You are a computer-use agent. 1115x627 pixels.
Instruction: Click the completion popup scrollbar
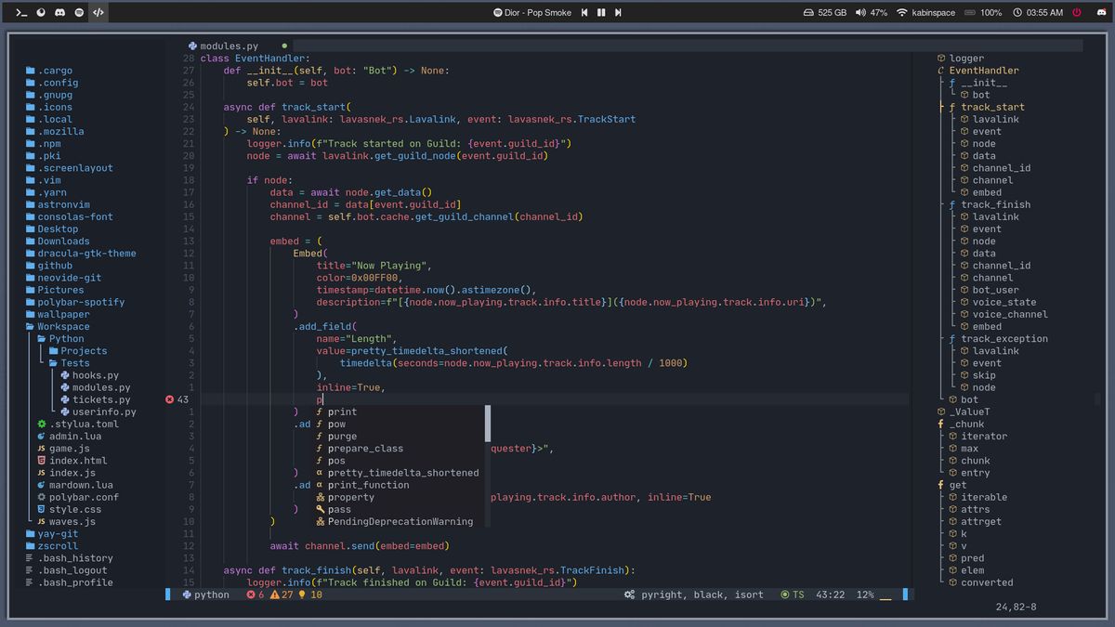pos(488,424)
